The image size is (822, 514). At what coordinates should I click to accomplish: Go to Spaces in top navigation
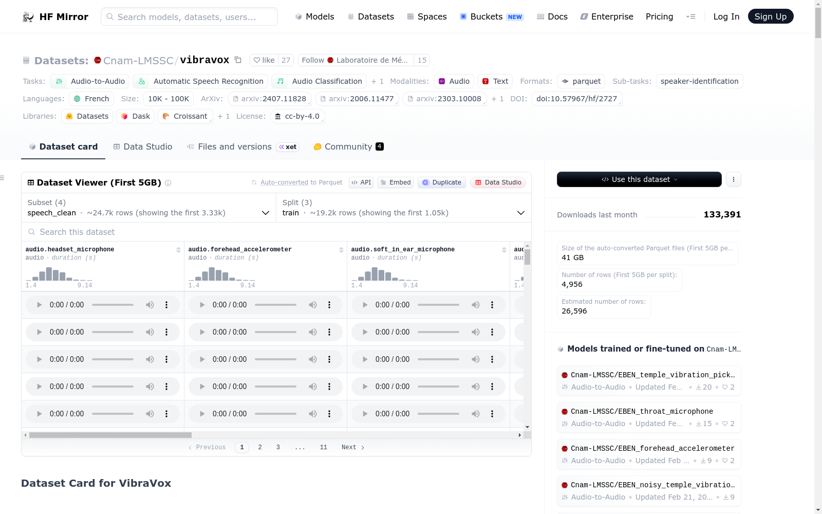tap(427, 17)
